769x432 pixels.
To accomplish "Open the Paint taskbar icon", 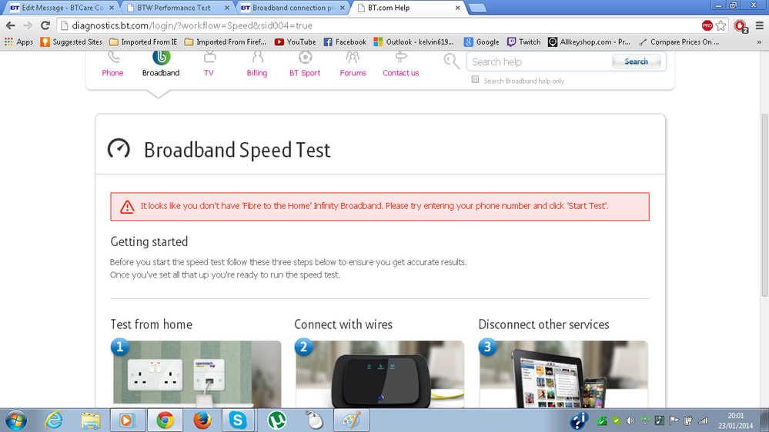I will click(x=351, y=420).
